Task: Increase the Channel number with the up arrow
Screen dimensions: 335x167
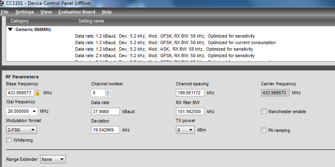Action: click(x=108, y=91)
